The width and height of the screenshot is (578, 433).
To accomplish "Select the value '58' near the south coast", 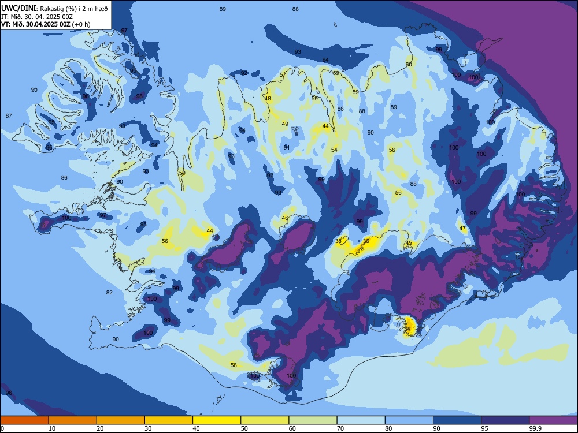I will [234, 365].
